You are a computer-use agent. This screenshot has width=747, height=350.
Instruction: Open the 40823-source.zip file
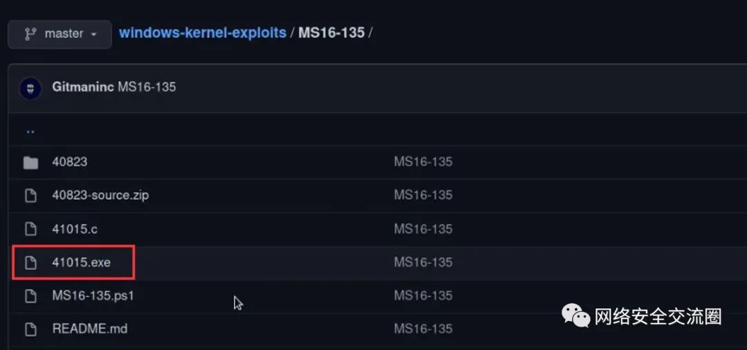(100, 195)
